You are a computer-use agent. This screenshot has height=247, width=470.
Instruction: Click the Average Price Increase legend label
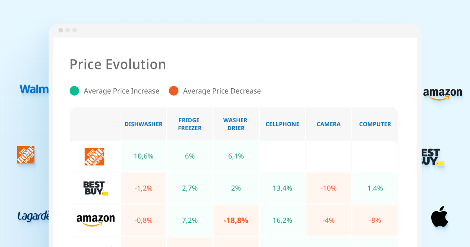point(121,91)
